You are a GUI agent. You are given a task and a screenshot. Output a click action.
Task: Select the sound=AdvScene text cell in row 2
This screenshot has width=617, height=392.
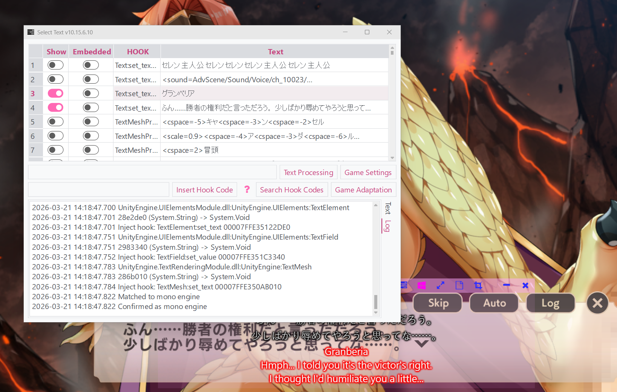point(274,80)
